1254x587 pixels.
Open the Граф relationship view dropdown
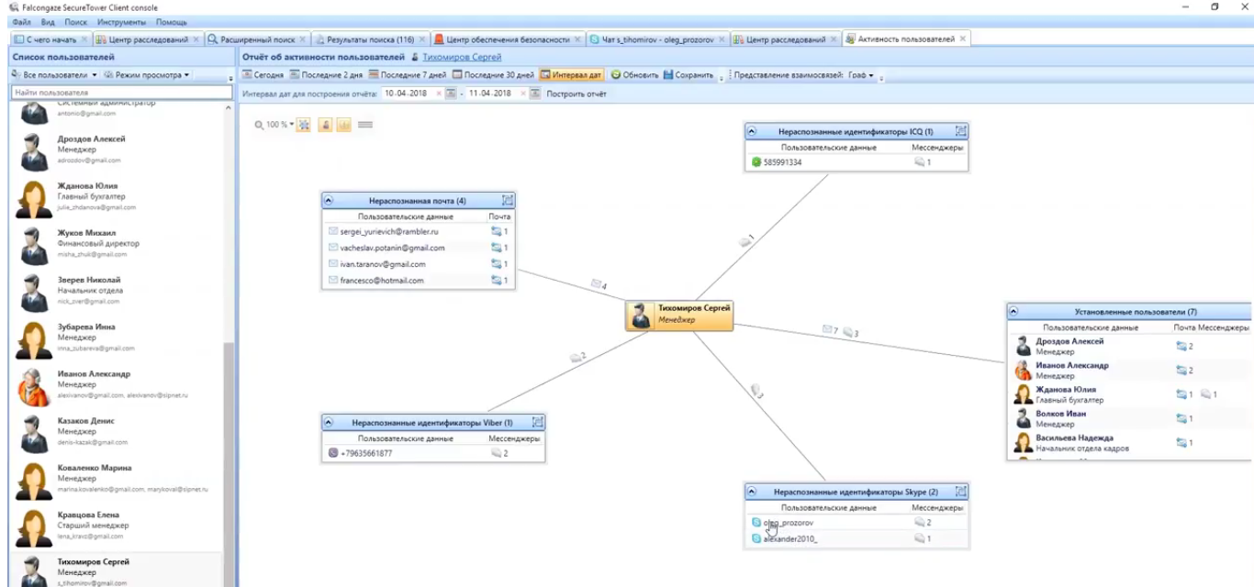click(860, 75)
